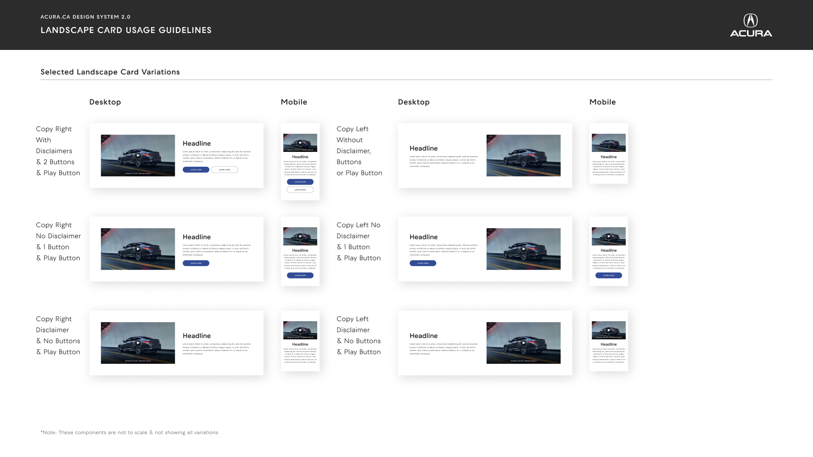Click filled Learn More in Copy Right 2 Buttons mobile card

click(x=300, y=182)
